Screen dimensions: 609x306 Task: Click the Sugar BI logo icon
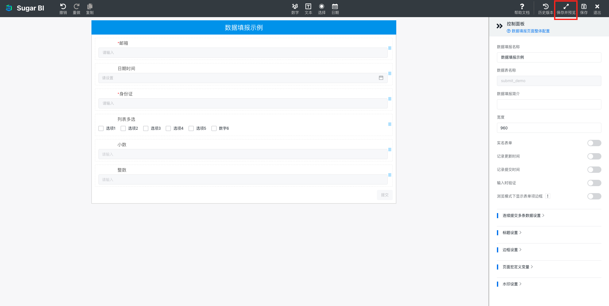tap(9, 8)
